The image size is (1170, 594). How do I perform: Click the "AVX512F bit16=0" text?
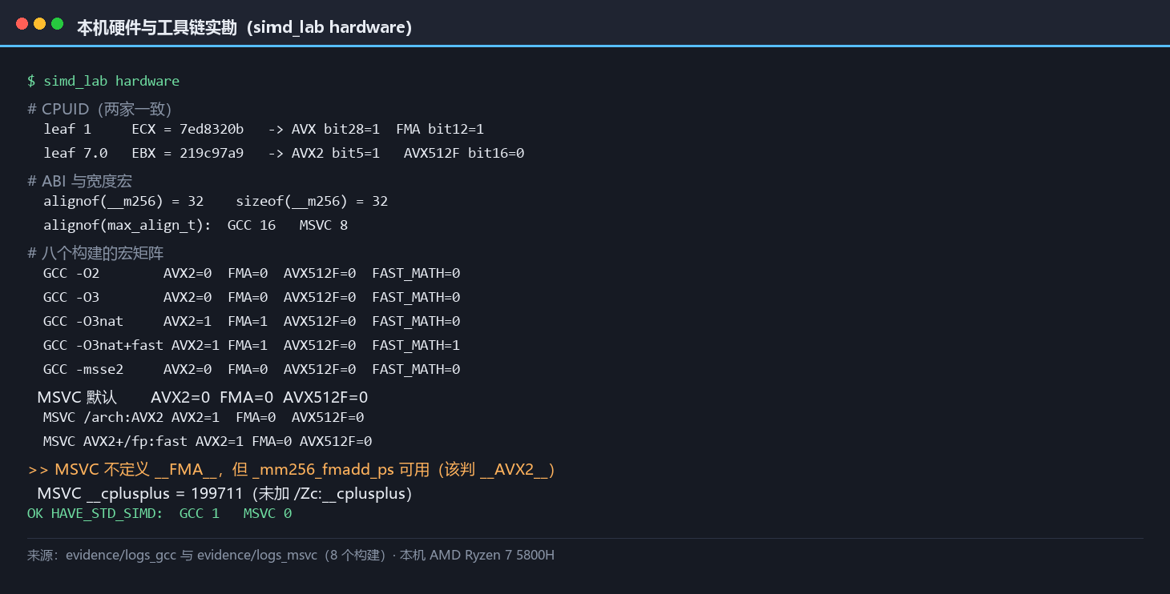tap(464, 153)
